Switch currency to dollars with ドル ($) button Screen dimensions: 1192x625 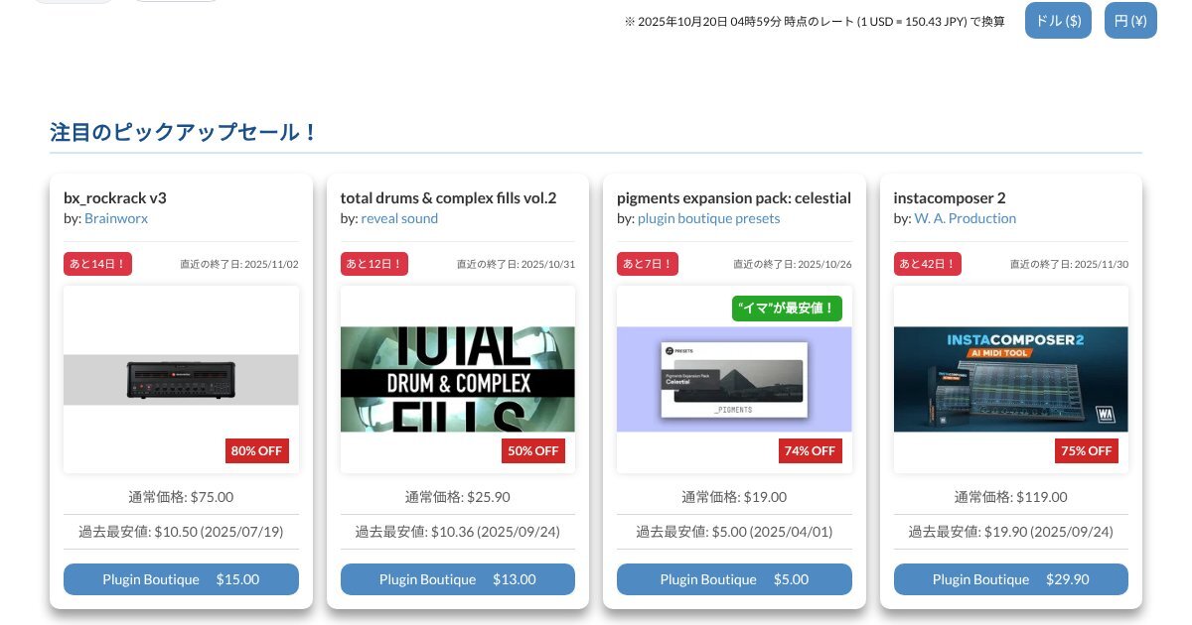coord(1058,21)
